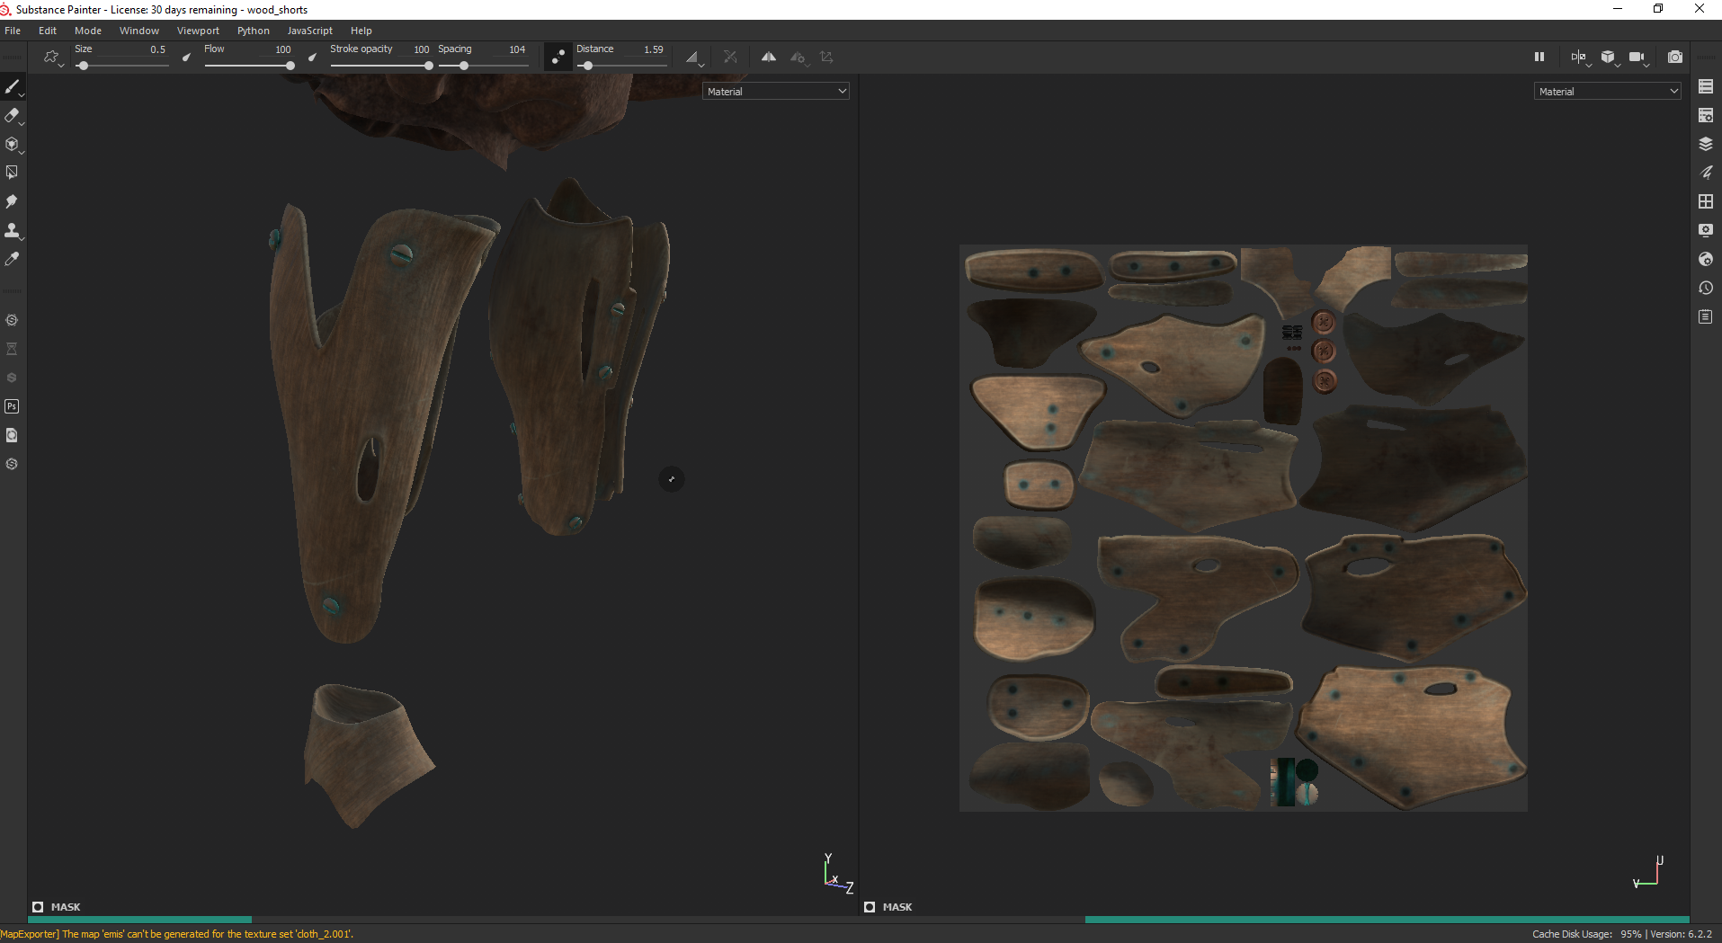Click the baking hourglass sidebar icon
This screenshot has height=943, width=1722.
[12, 349]
